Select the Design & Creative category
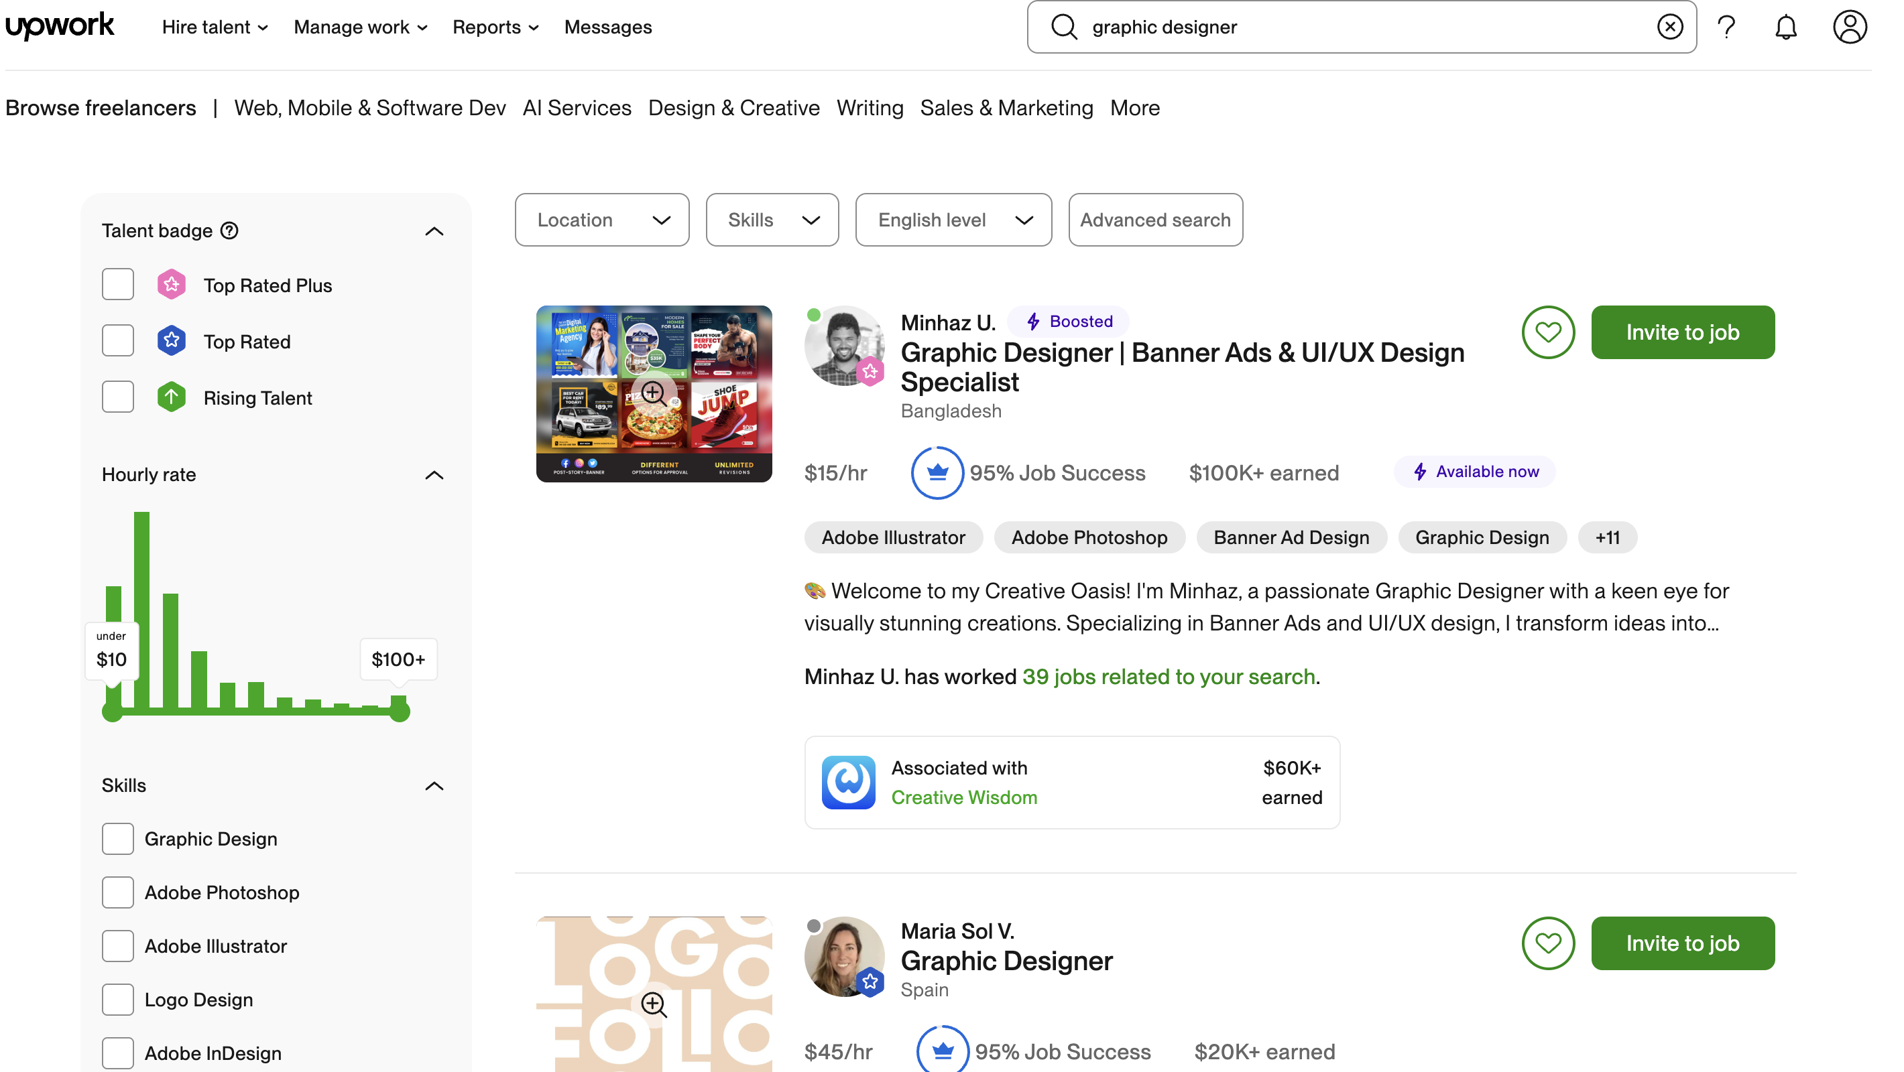This screenshot has height=1072, width=1904. [733, 108]
